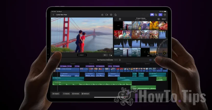This screenshot has width=212, height=110.
Task: Open the import media icon in top toolbar
Action: tap(102, 15)
